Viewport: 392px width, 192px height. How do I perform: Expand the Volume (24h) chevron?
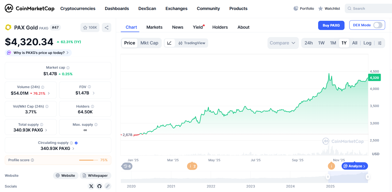coord(49,93)
